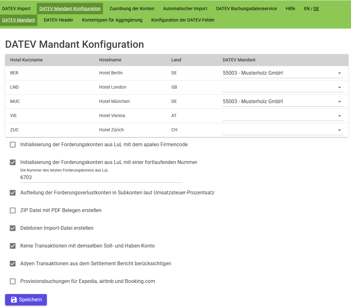Open the Hilfe menu item

point(290,9)
